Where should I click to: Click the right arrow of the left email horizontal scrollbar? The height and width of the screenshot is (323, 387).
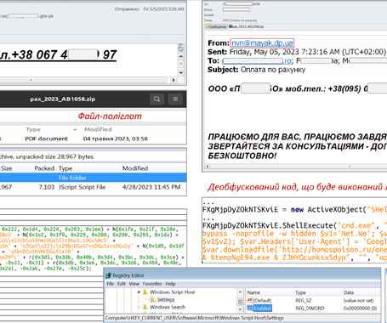coord(174,80)
